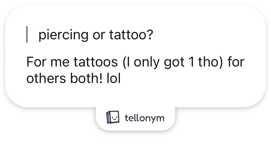Click the question text "piercing or tattoo?"
This screenshot has height=144, width=271.
click(96, 35)
